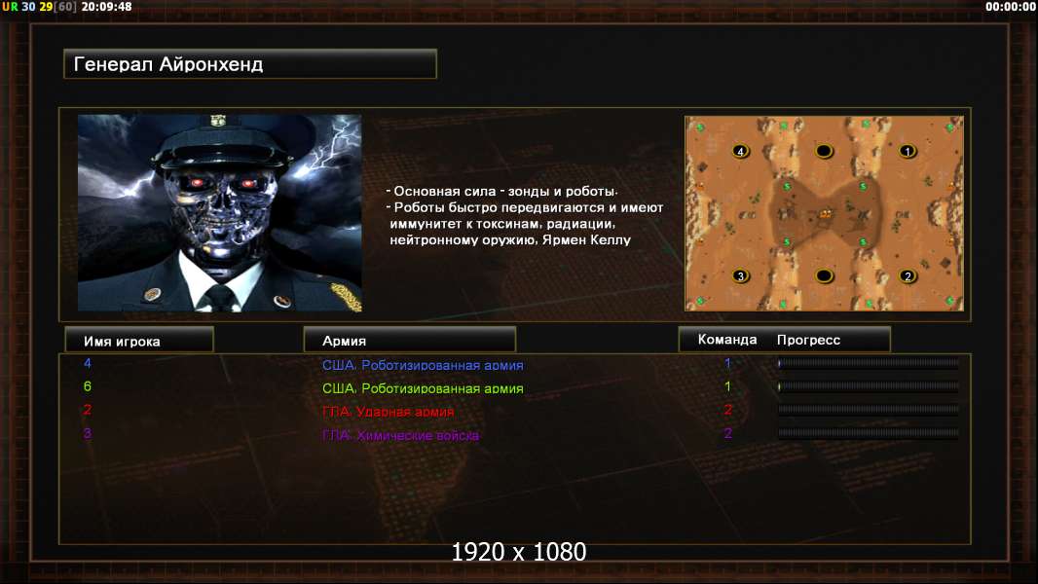Click the top center empty slot on minimap
The image size is (1038, 584).
point(824,152)
